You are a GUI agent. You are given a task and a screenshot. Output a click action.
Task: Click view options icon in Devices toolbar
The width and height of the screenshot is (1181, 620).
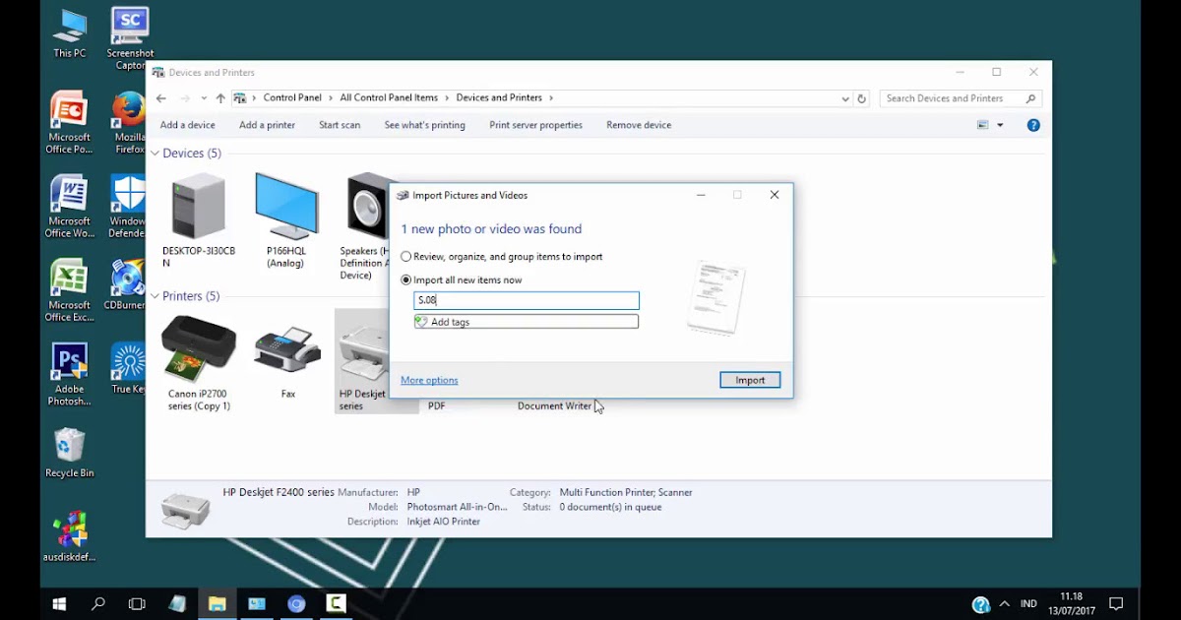coord(982,125)
